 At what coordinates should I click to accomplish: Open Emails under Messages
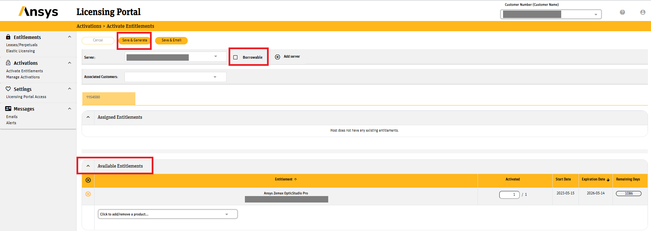point(12,117)
